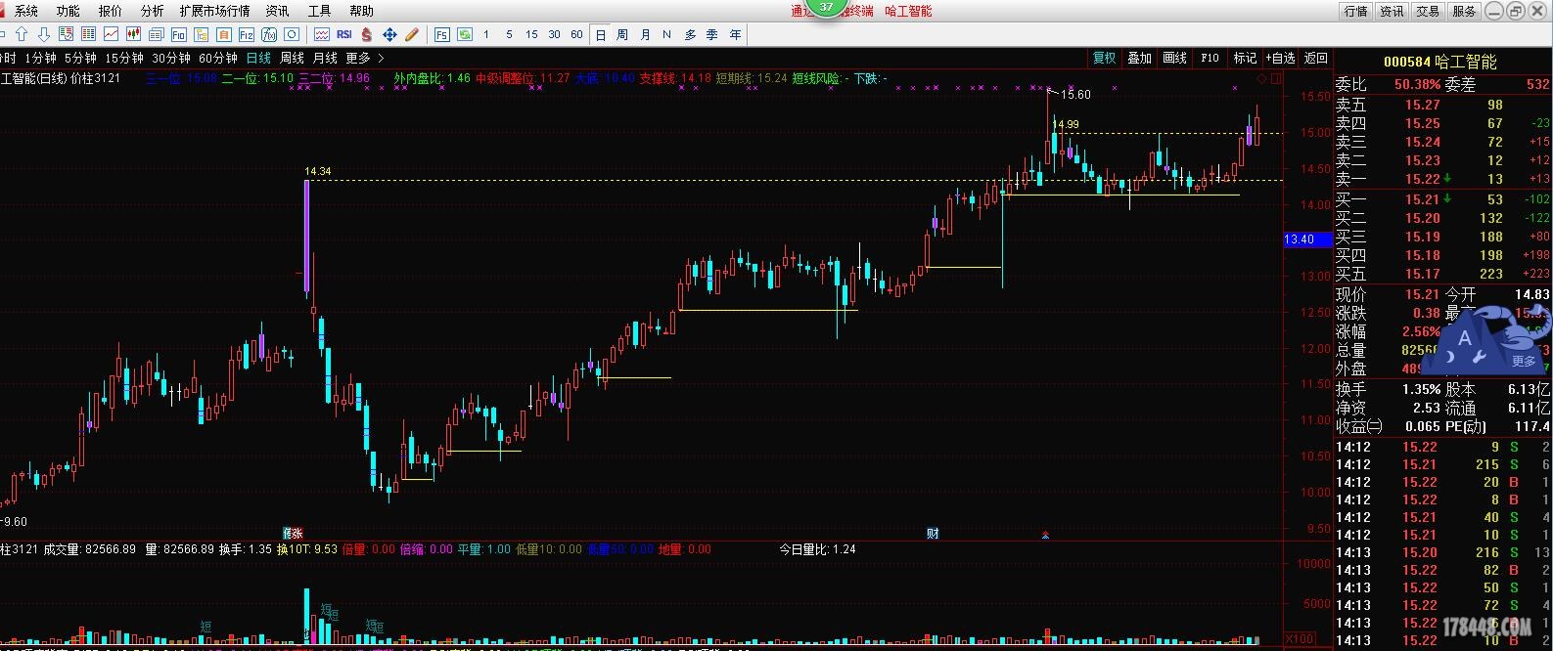
Task: Toggle the 月 monthly period button in toolbar
Action: pos(645,34)
